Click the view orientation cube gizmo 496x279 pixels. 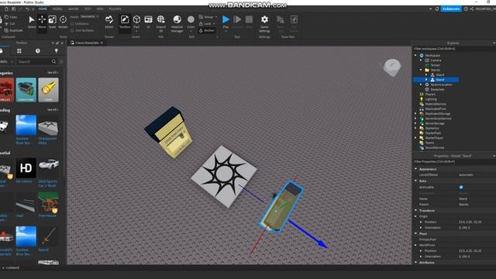(392, 67)
